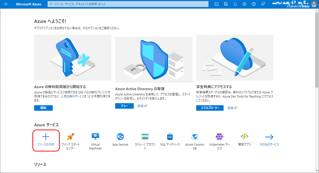Click the リソースの作成 label text
Screen dimensions: 319x173
click(x=46, y=144)
